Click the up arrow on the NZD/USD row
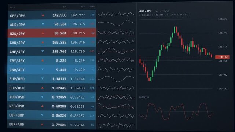 pos(42,106)
